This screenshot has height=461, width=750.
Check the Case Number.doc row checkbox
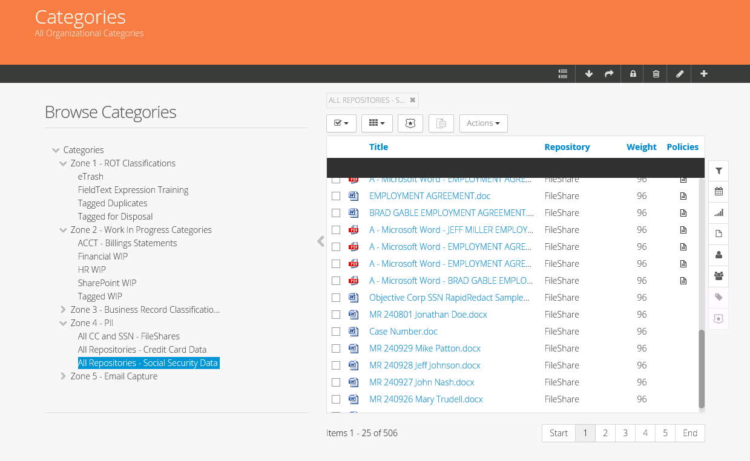click(x=336, y=332)
